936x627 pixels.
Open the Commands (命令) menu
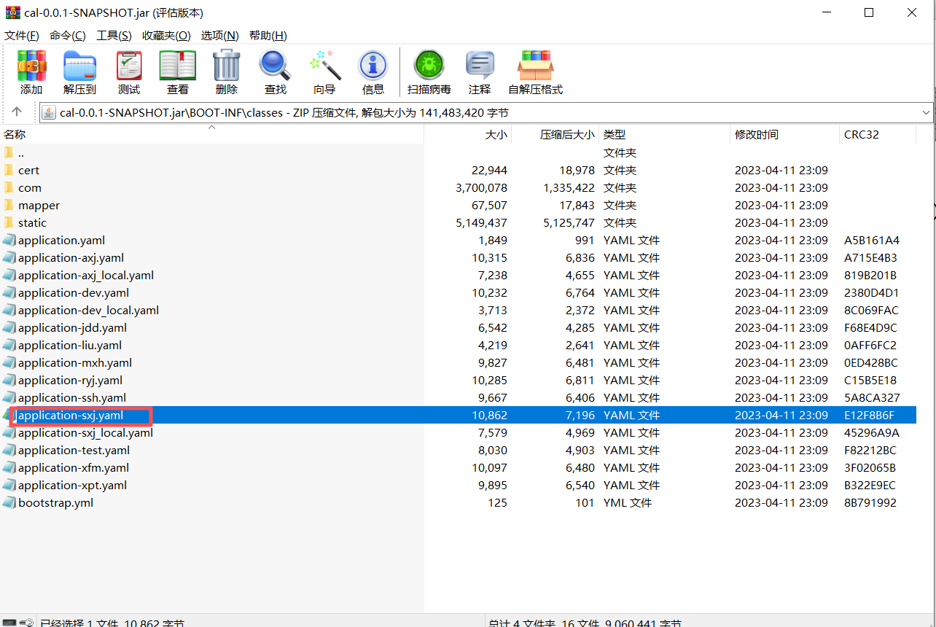[x=67, y=35]
